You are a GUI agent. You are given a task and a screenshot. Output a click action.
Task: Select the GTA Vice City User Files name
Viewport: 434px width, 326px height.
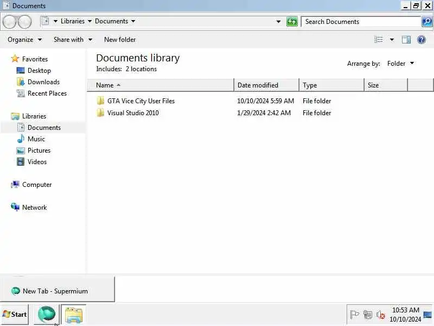click(x=141, y=101)
